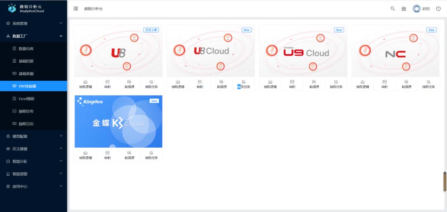Select the ERP连接器 sidebar item
Viewport: 447px width, 212px height.
point(34,86)
